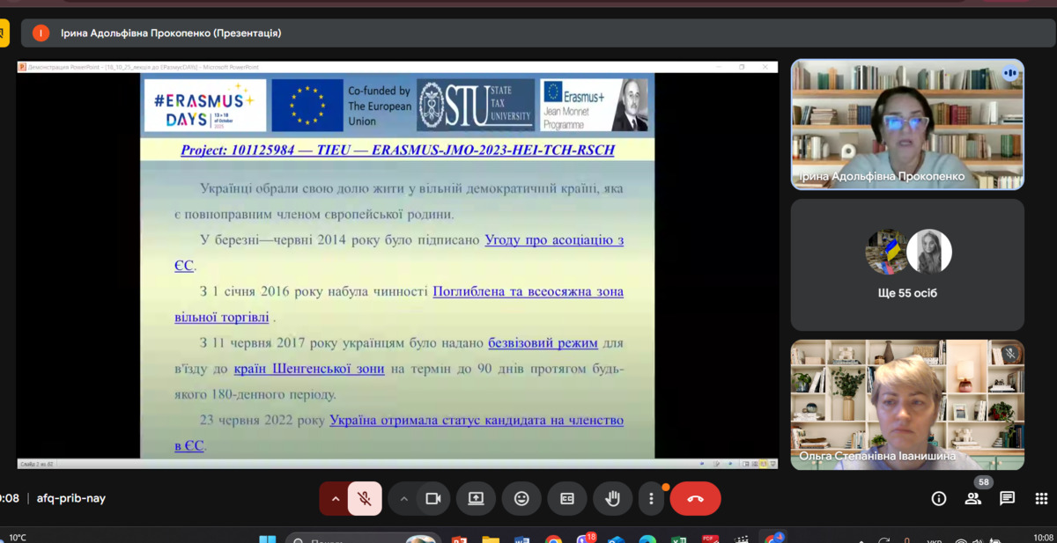Turn on the camera
Image resolution: width=1057 pixels, height=543 pixels.
click(x=432, y=499)
